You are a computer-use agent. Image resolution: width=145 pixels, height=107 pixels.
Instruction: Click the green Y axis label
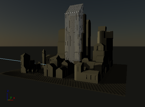[x=11, y=97]
